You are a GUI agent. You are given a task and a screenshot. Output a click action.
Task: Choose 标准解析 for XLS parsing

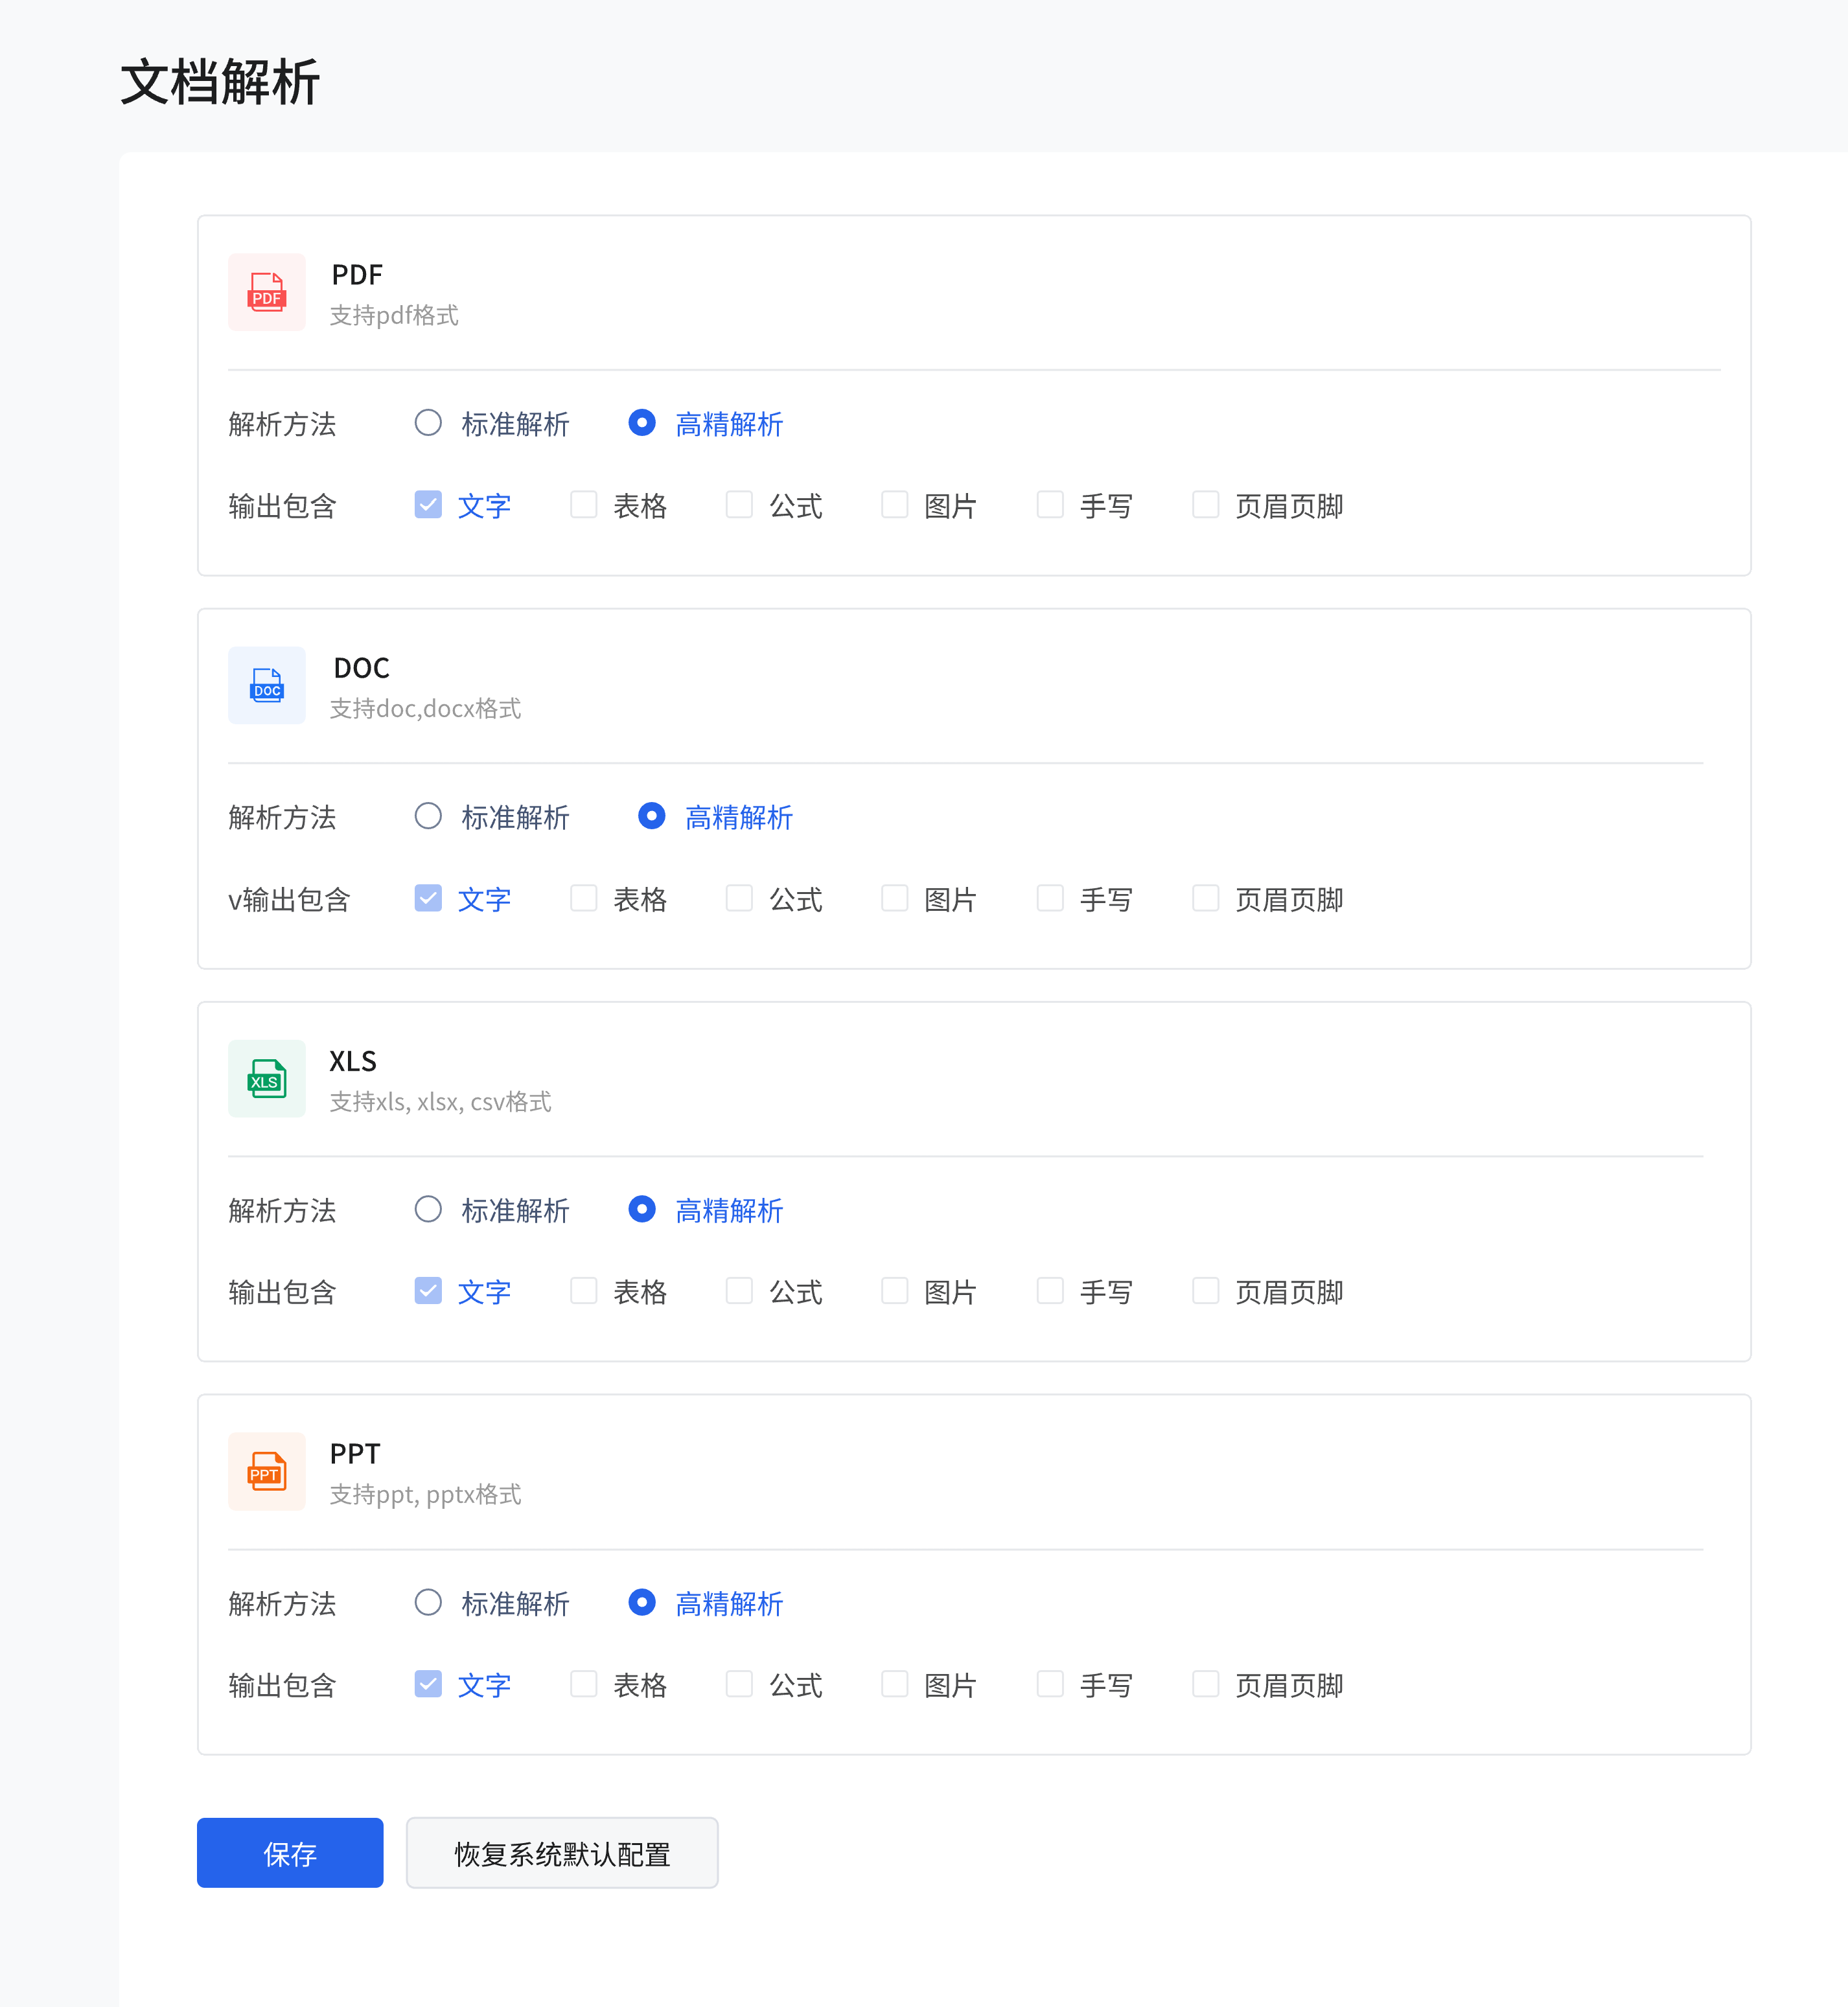[428, 1209]
